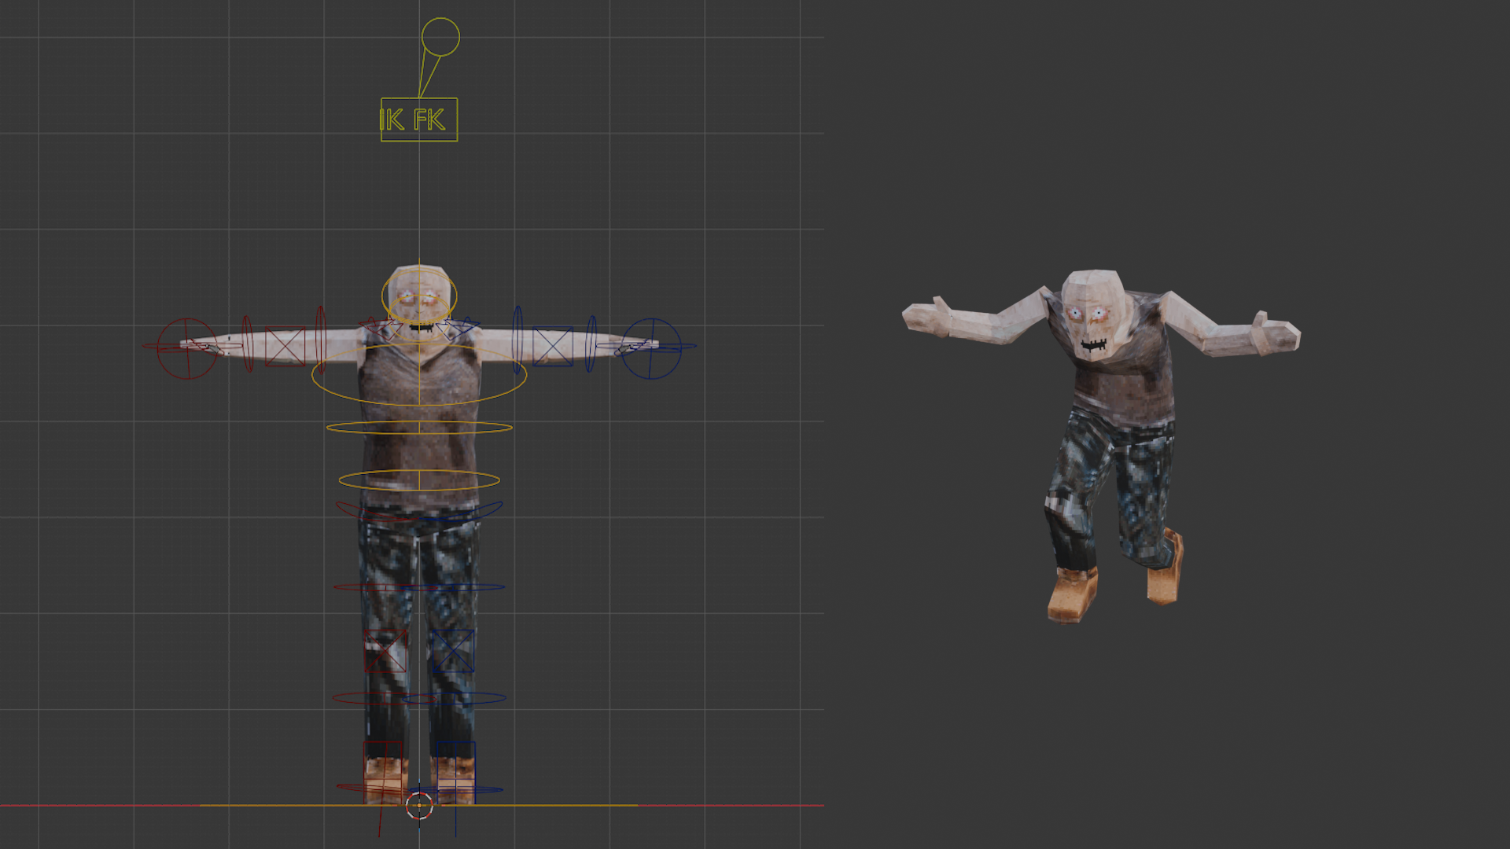Click the posed zombie character's head on right
This screenshot has height=849, width=1510.
click(1094, 314)
